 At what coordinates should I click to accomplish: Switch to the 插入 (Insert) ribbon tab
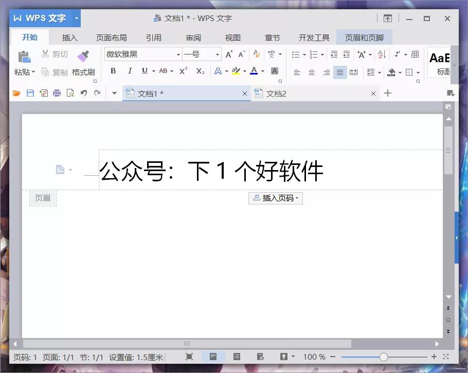[69, 37]
